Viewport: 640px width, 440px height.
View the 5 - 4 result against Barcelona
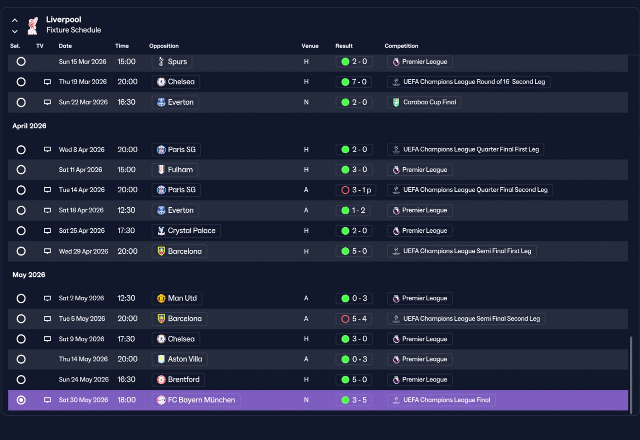tap(353, 319)
